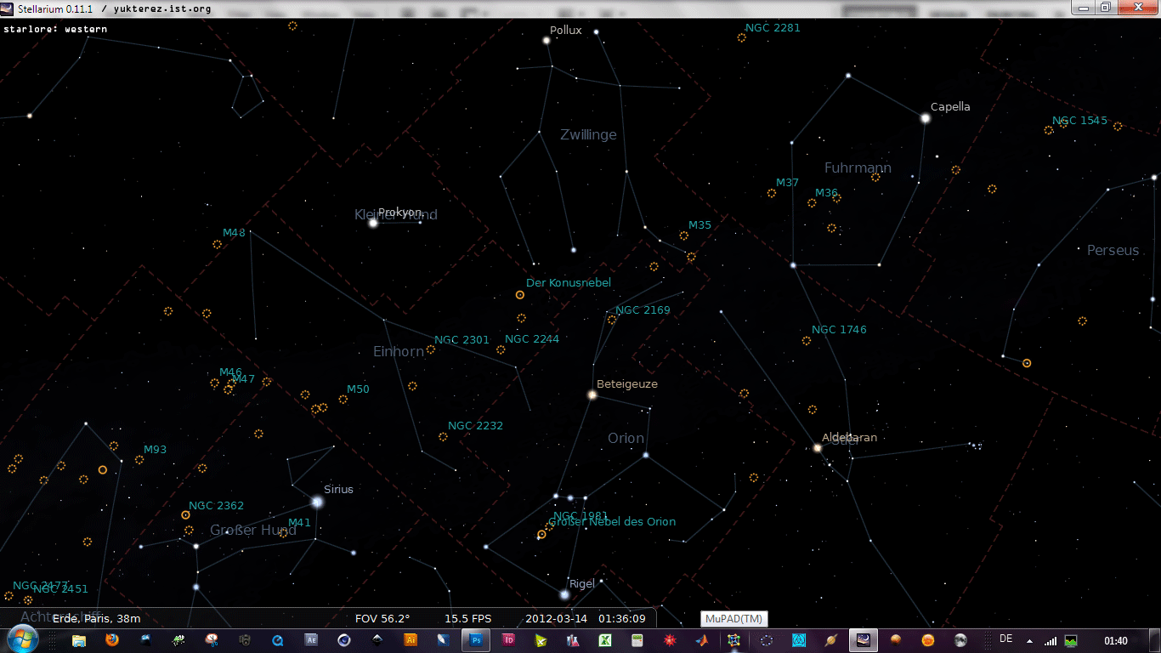The height and width of the screenshot is (653, 1161).
Task: Open InDesign from the taskbar
Action: tap(510, 640)
